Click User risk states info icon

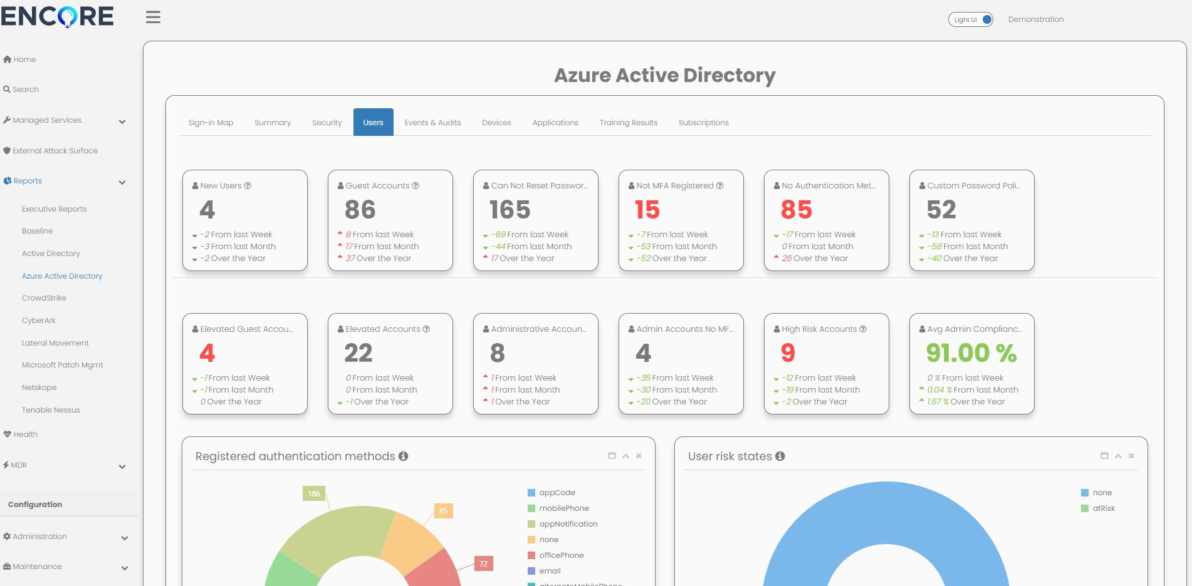tap(780, 456)
